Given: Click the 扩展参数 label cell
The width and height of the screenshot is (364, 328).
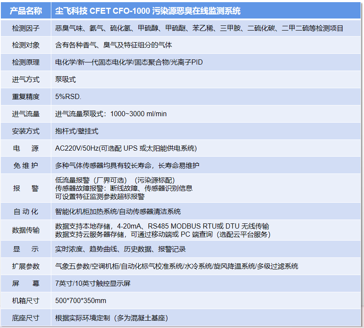Looking at the screenshot, I should pyautogui.click(x=25, y=266).
